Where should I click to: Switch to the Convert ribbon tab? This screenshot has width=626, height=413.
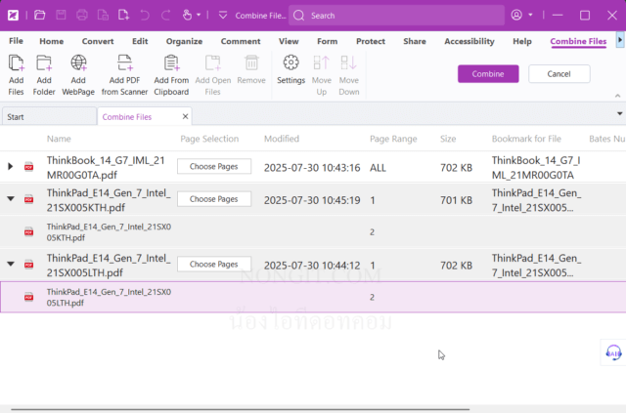coord(98,41)
